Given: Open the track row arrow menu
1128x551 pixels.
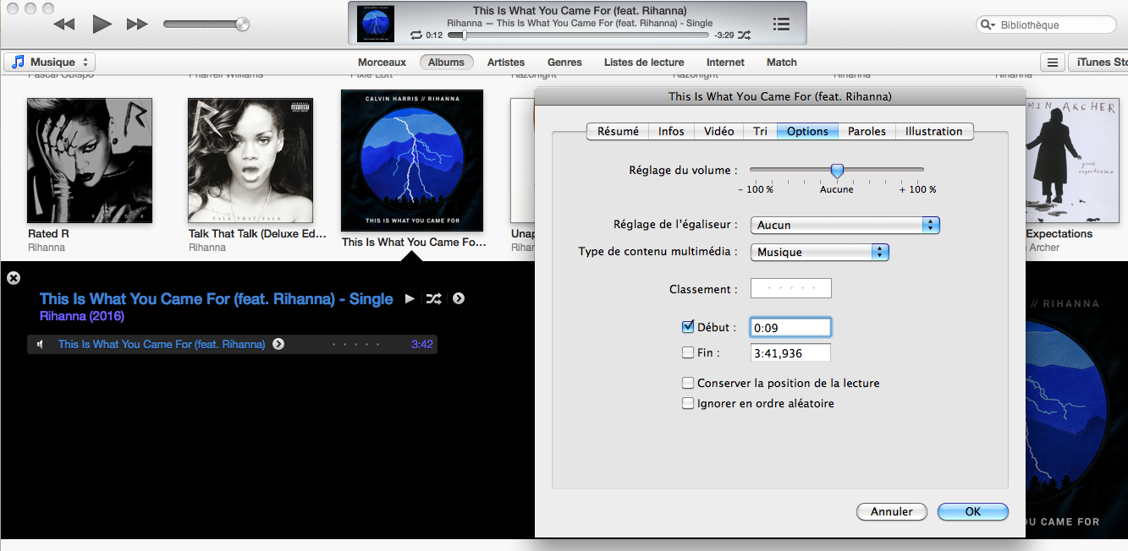Looking at the screenshot, I should [278, 344].
